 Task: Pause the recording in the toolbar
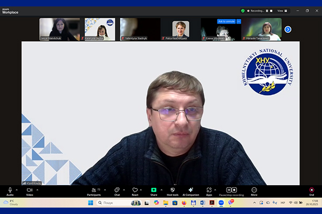pos(229,190)
